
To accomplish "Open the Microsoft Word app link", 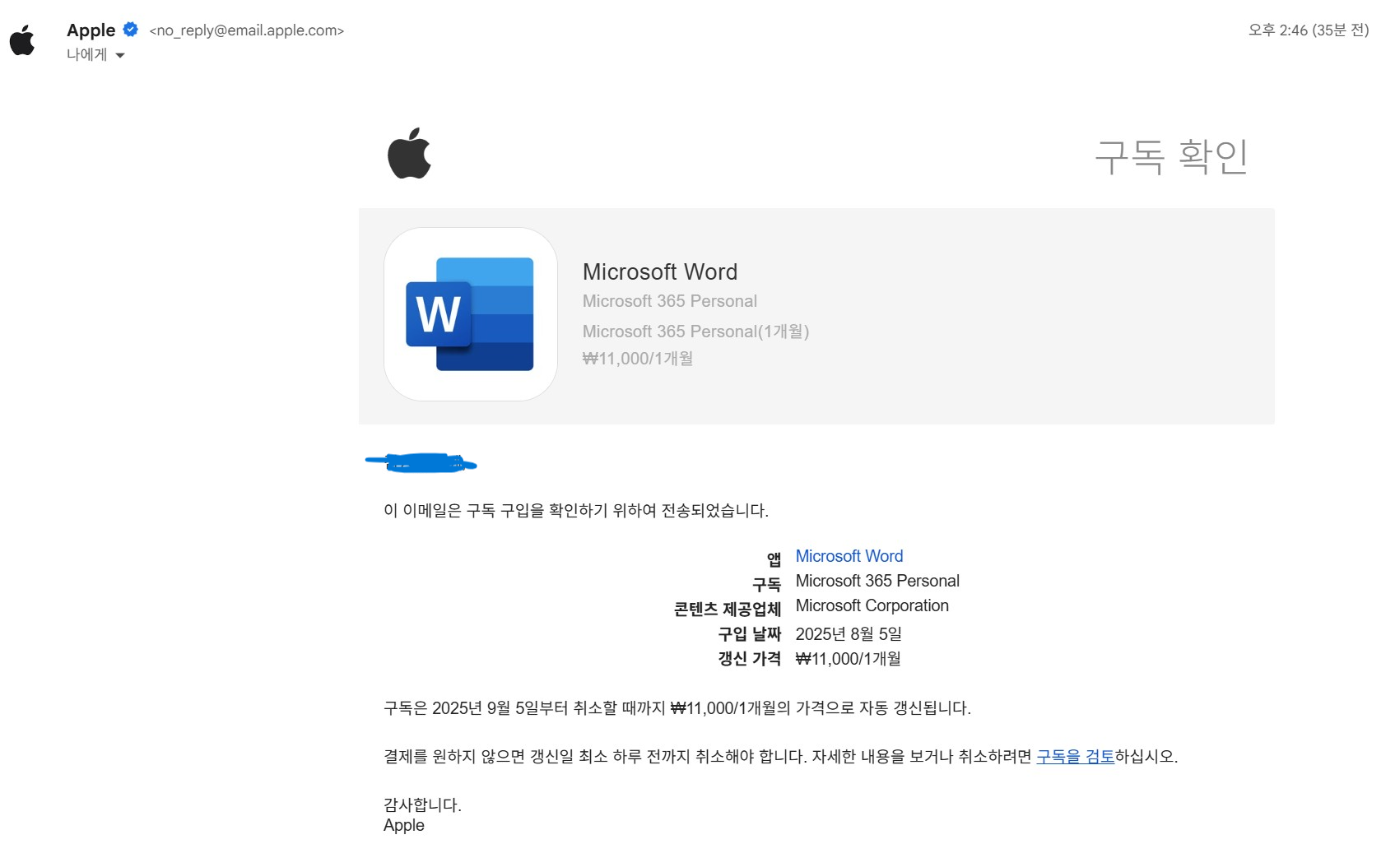I will point(849,555).
